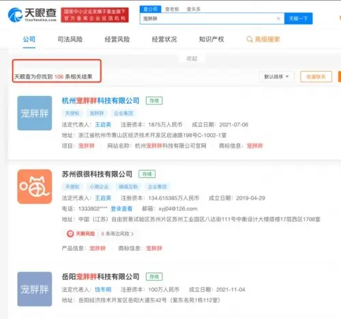Click the 宠胖胖 tag under 杭州宠胖胖科技
The height and width of the screenshot is (319, 341).
(97, 113)
